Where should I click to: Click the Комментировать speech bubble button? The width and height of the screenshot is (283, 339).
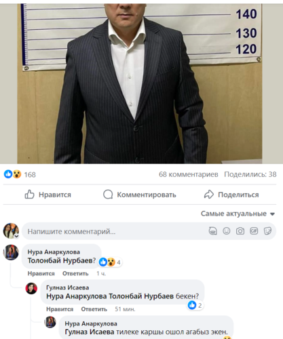pyautogui.click(x=140, y=195)
